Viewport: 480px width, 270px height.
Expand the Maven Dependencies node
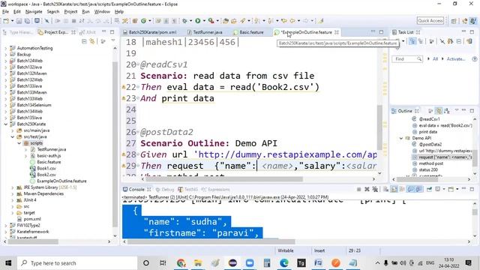tap(13, 193)
